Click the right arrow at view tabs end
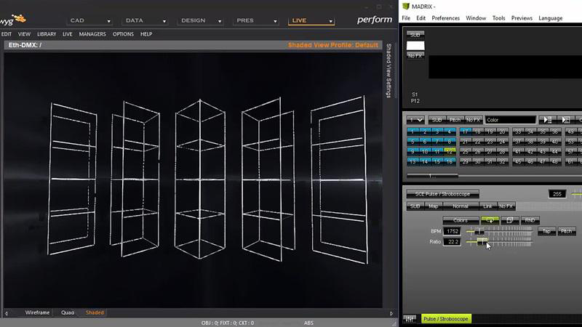The width and height of the screenshot is (582, 327). (x=391, y=313)
